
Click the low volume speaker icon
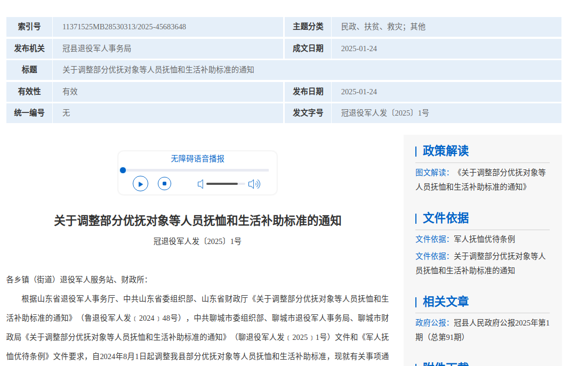tap(200, 184)
